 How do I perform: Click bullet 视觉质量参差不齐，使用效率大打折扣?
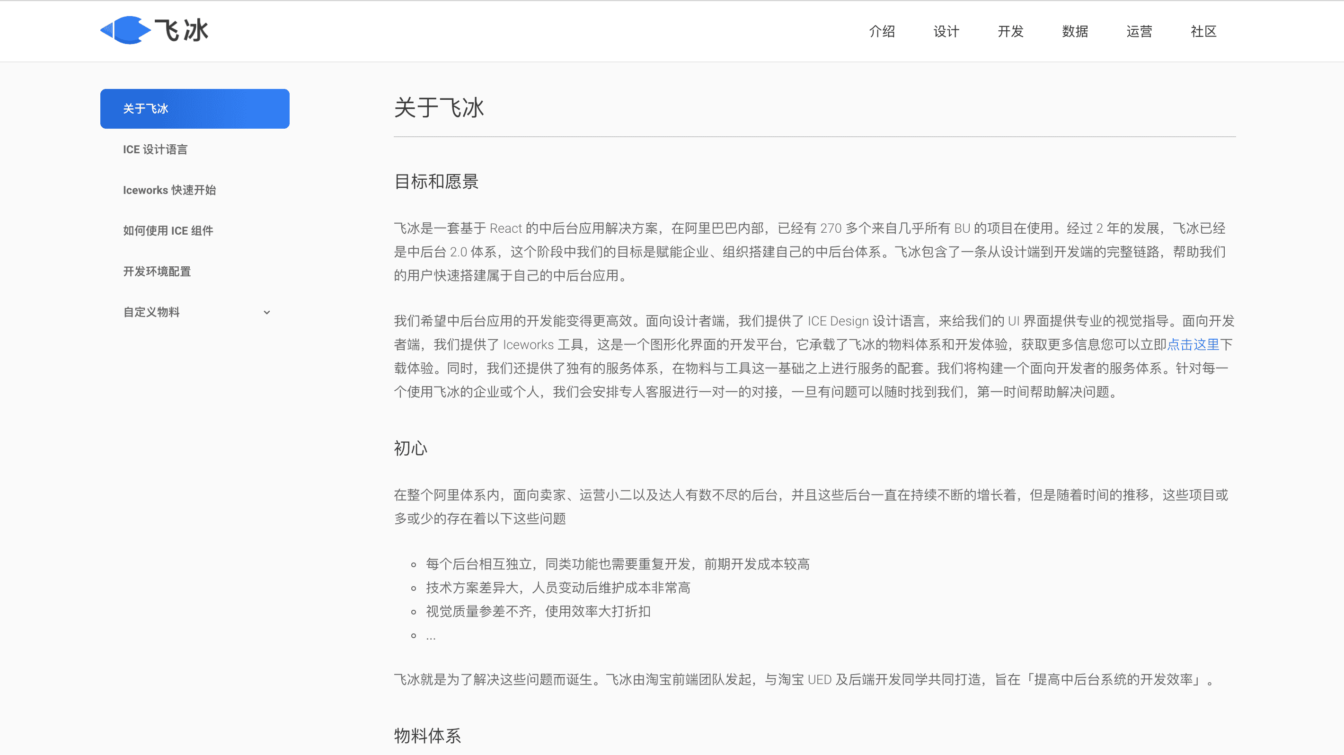click(538, 611)
